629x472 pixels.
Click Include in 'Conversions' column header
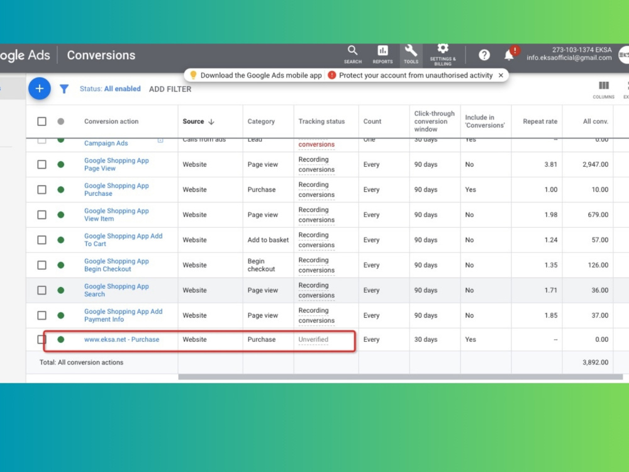point(485,121)
